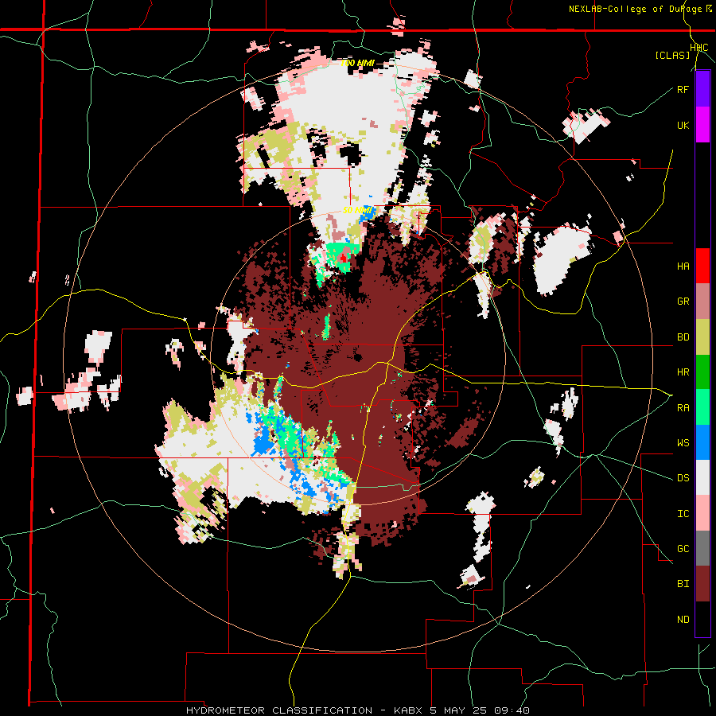
Task: Click the 'RA' legend label
Action: [x=683, y=408]
